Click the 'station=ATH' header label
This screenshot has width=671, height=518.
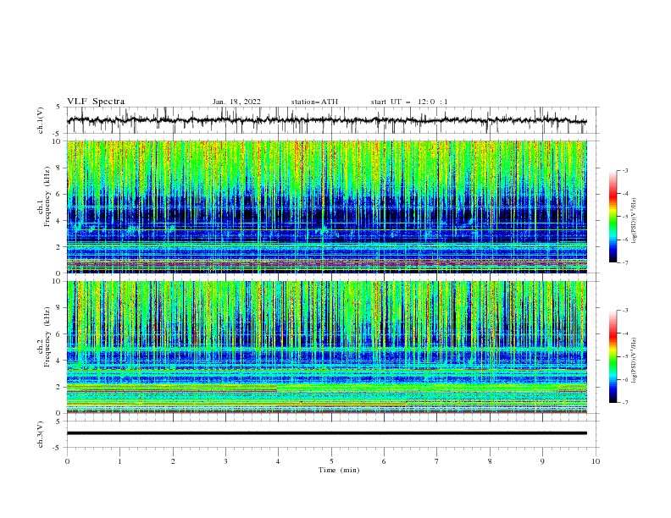coord(314,102)
